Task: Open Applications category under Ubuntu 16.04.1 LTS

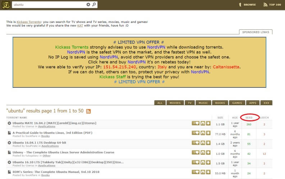Action: pyautogui.click(x=50, y=146)
